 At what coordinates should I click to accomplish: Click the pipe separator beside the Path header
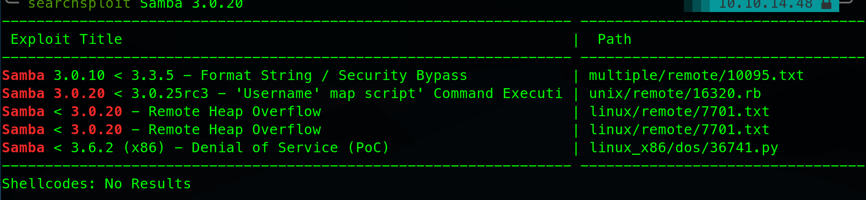576,40
